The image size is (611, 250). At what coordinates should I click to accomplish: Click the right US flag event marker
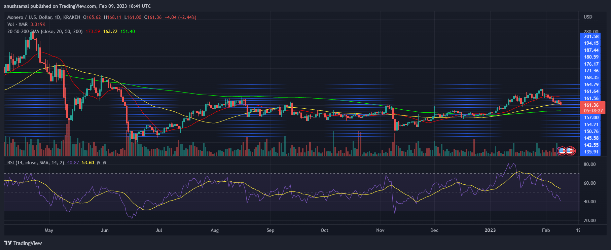point(570,151)
